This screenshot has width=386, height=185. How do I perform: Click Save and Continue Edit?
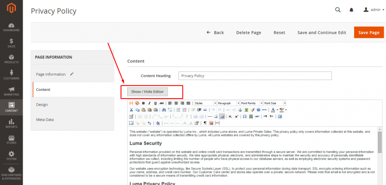click(x=322, y=33)
